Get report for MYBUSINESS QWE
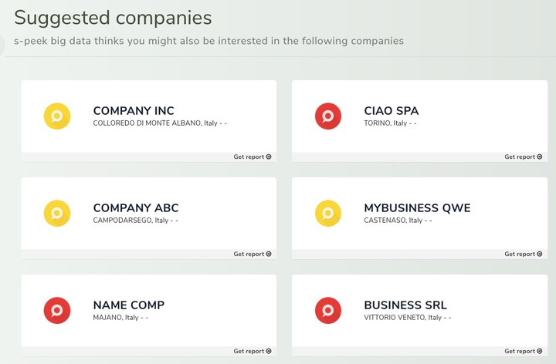The height and width of the screenshot is (364, 556). 524,254
